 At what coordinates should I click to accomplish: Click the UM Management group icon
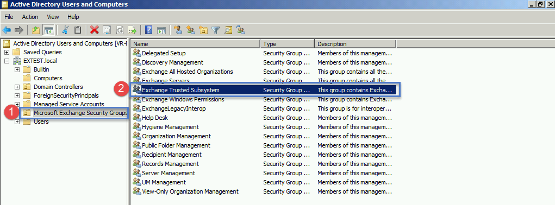136,182
